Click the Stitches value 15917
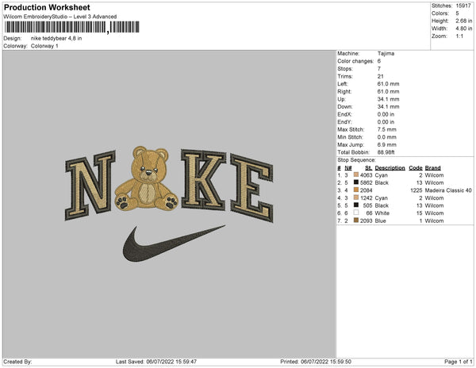 tap(463, 6)
